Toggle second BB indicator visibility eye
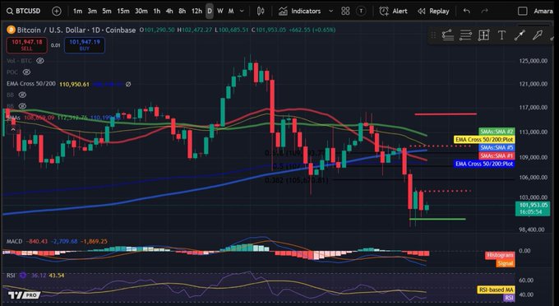559x306 pixels. point(22,106)
